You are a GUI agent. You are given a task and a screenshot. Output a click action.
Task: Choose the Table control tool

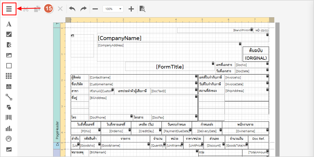[x=9, y=76]
